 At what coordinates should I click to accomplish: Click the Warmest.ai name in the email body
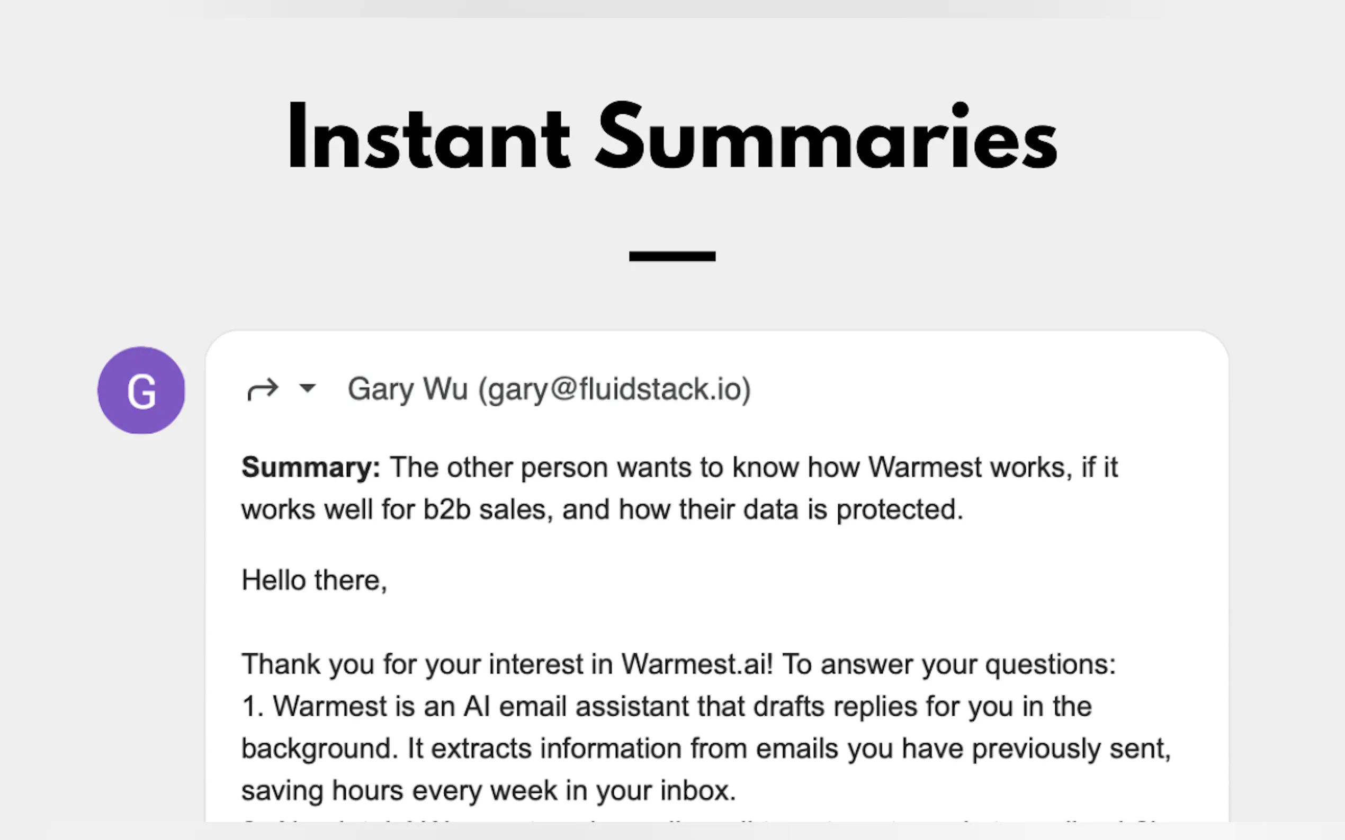[x=696, y=664]
